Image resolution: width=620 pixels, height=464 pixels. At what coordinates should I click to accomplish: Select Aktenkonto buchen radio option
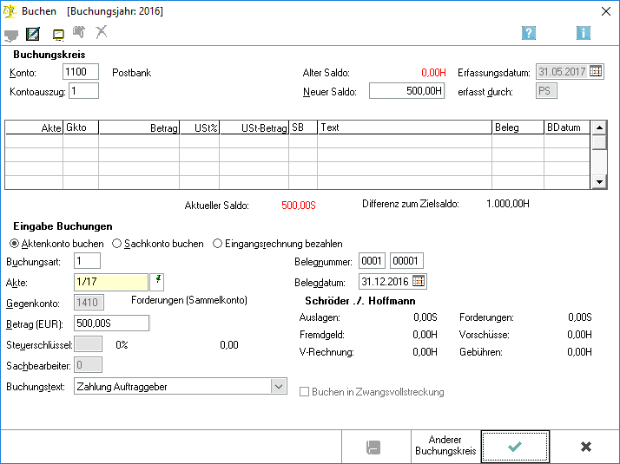pos(14,244)
